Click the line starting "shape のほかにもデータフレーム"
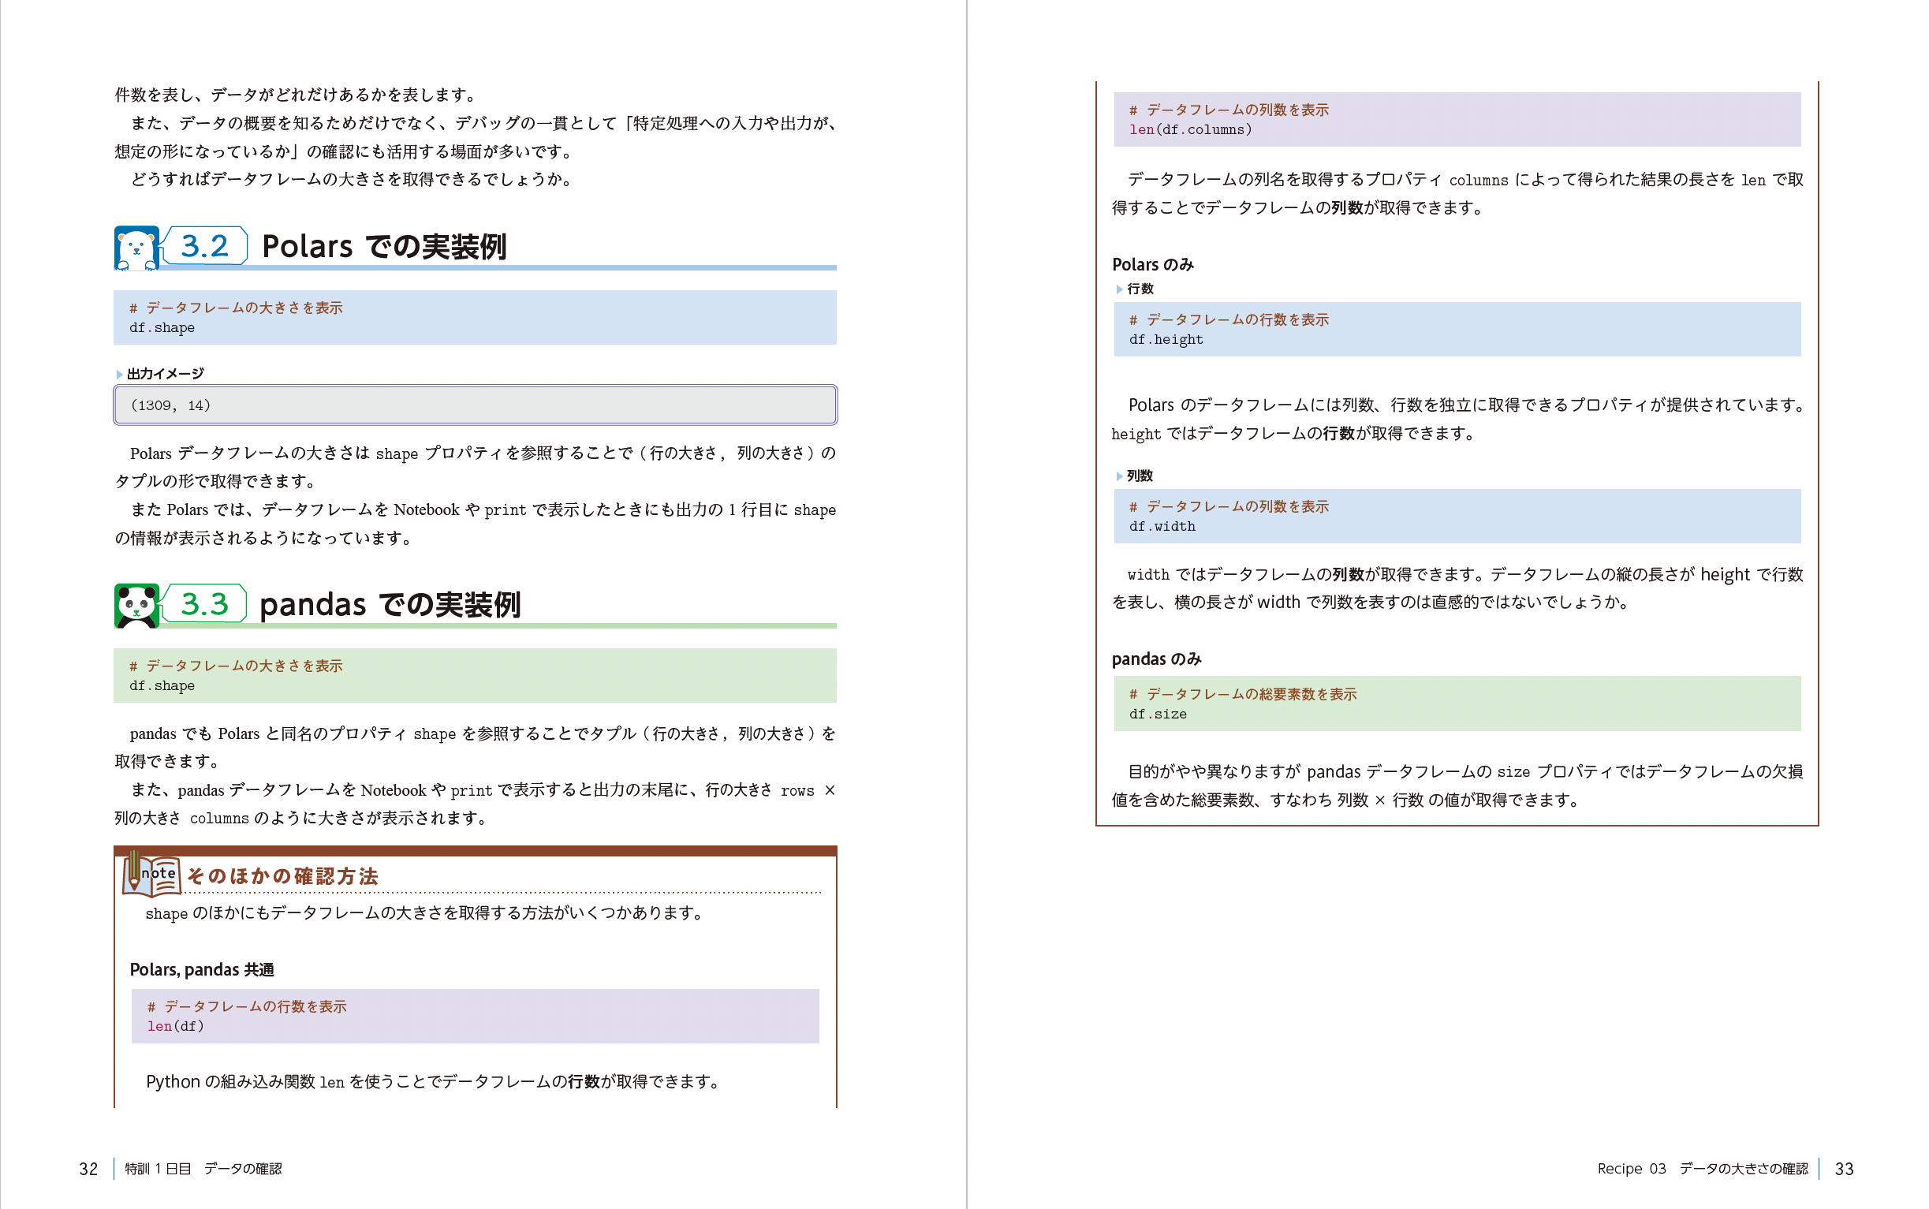Screen dimensions: 1929x1209 (424, 913)
